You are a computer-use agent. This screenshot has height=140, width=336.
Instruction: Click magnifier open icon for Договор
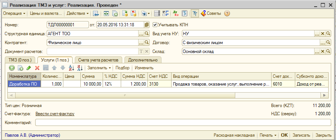point(328,43)
